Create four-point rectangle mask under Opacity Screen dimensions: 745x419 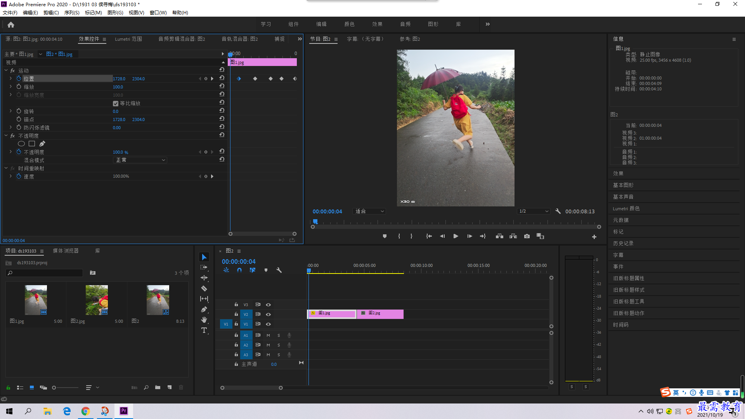click(32, 144)
